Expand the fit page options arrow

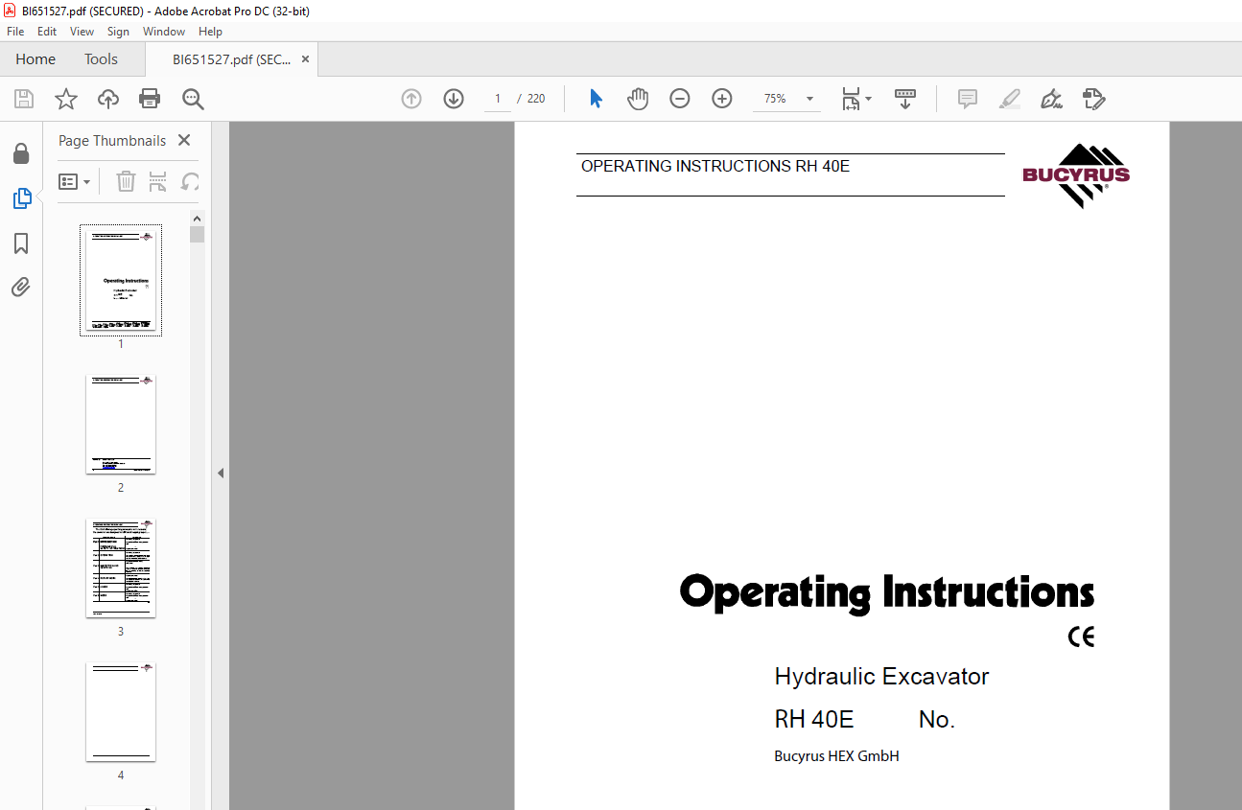pos(869,99)
